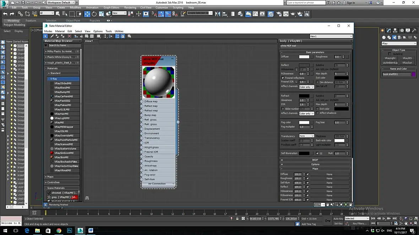This screenshot has height=235, width=419.
Task: Click the Diffuse color swatch
Action: coord(304,57)
